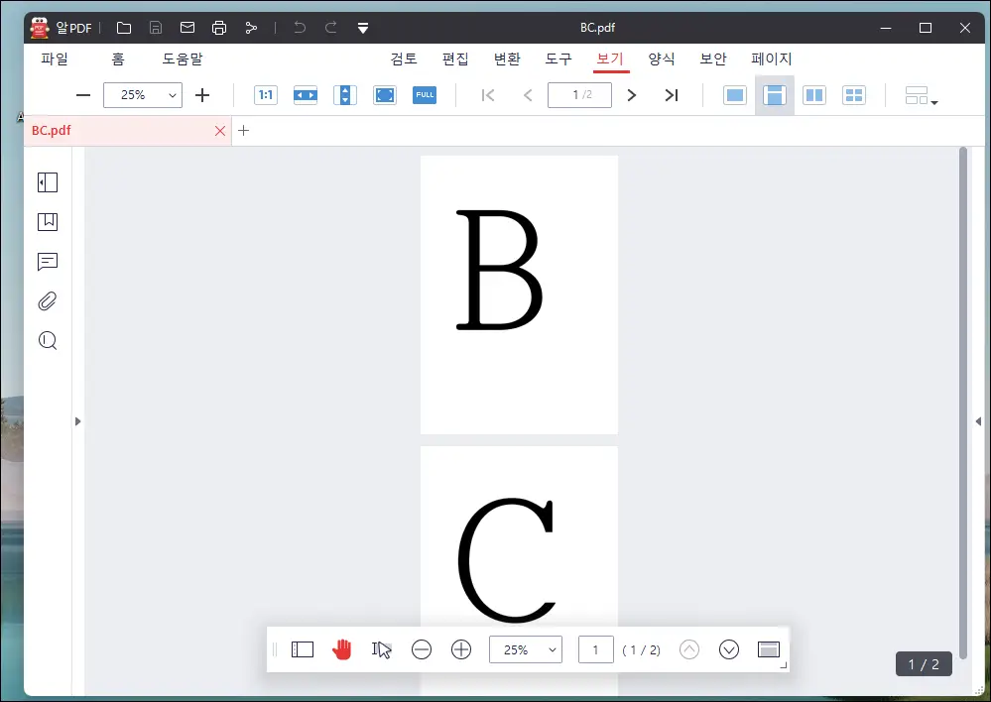Screen dimensions: 991x702
Task: Activate Fit Width view mode
Action: coord(305,94)
